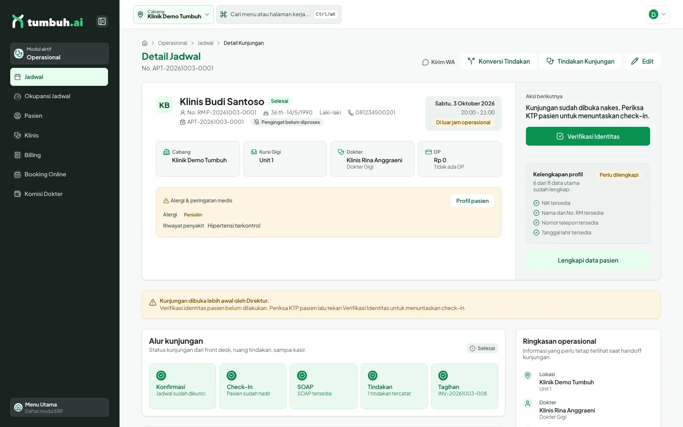Click the phone icon beside 081234500201
Viewport: 683px width, 427px height.
351,113
